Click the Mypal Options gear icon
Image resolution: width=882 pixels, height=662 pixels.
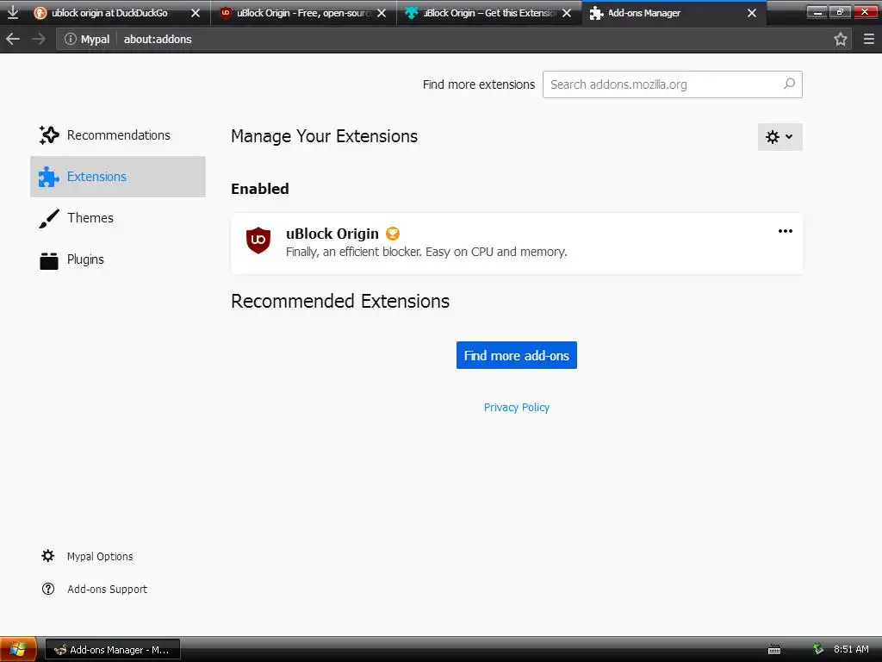[48, 556]
